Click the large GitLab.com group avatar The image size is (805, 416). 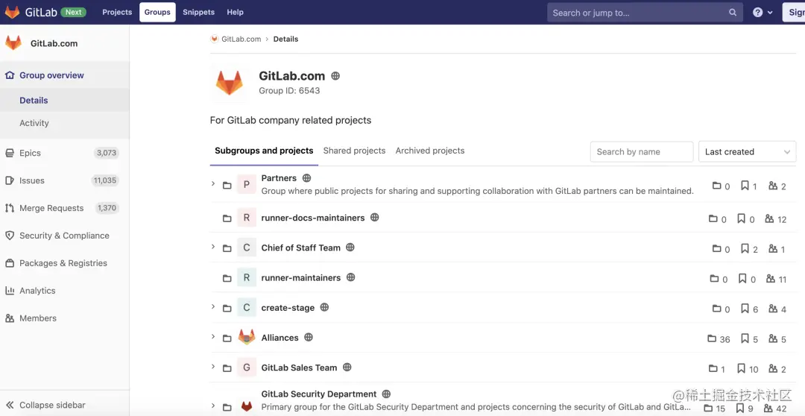[x=229, y=82]
